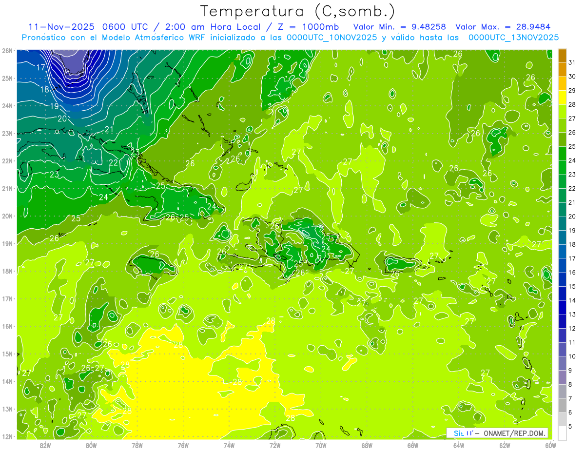Click the '23N' latitude axis label
The height and width of the screenshot is (452, 585).
(x=7, y=133)
